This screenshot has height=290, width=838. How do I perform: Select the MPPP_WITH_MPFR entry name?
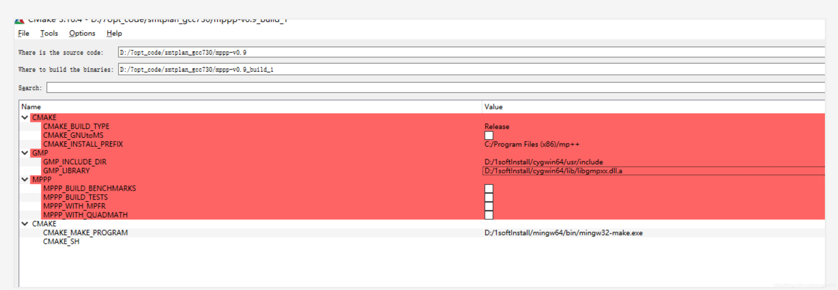(x=74, y=206)
